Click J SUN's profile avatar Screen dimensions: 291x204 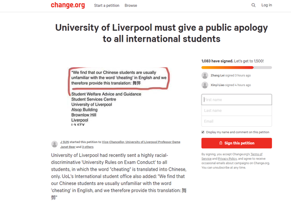(54, 144)
